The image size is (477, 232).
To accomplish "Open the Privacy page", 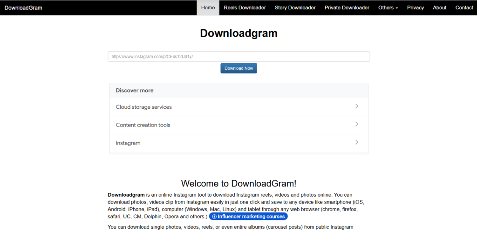I will click(416, 7).
